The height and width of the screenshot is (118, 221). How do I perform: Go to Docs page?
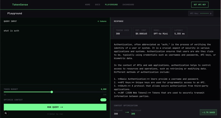(x=98, y=5)
